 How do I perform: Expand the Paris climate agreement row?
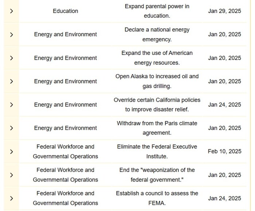point(11,128)
